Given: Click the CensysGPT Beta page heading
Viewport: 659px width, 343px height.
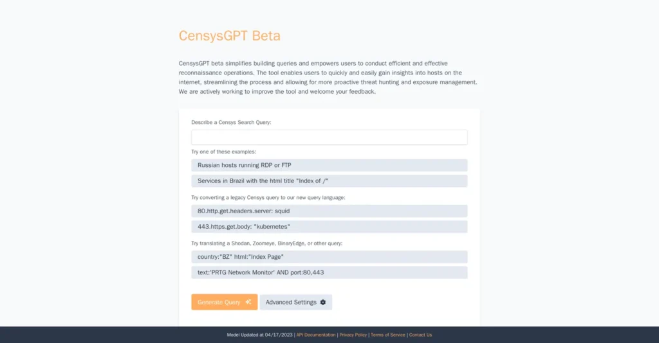Looking at the screenshot, I should pyautogui.click(x=230, y=35).
